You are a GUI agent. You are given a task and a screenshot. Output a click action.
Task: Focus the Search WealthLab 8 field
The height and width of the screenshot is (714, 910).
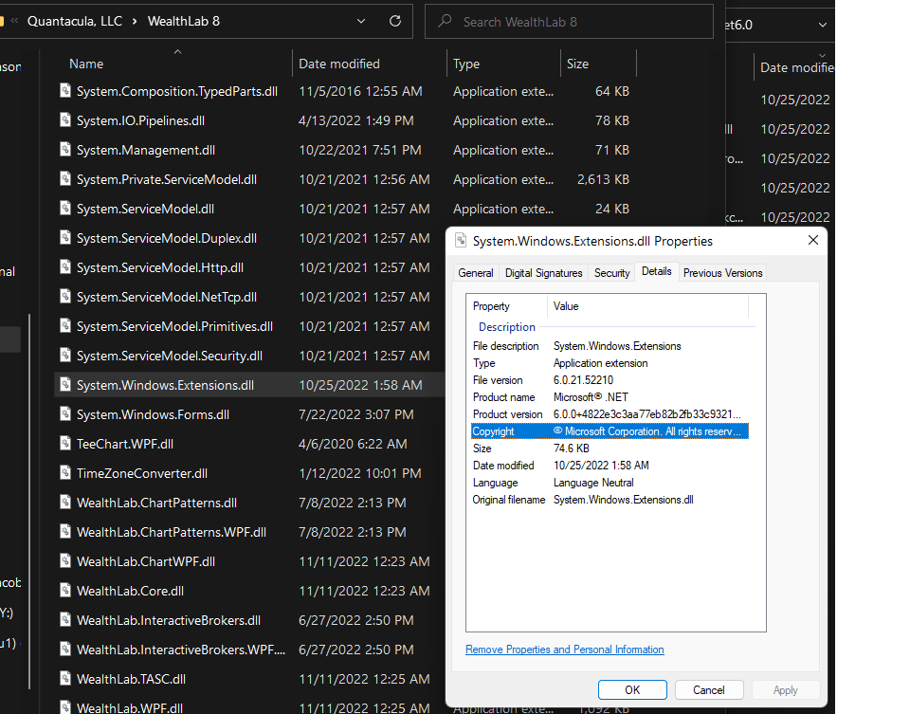pyautogui.click(x=569, y=22)
